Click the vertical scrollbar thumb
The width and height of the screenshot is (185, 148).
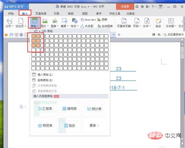pos(182,53)
